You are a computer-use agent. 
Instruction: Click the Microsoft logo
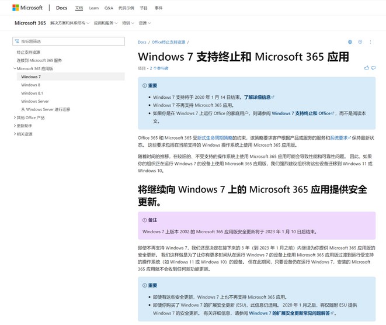click(x=27, y=8)
